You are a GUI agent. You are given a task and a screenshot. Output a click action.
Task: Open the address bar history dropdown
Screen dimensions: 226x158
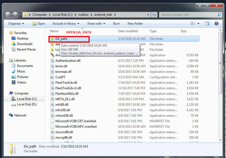pyautogui.click(x=148, y=15)
